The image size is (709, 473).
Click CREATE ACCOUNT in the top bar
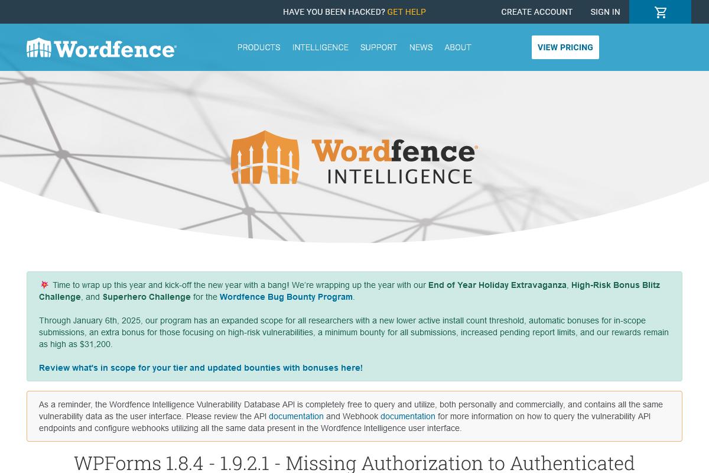point(536,12)
